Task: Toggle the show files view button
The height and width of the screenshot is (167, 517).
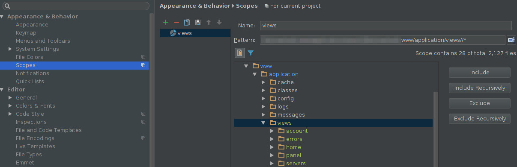Action: tap(240, 53)
